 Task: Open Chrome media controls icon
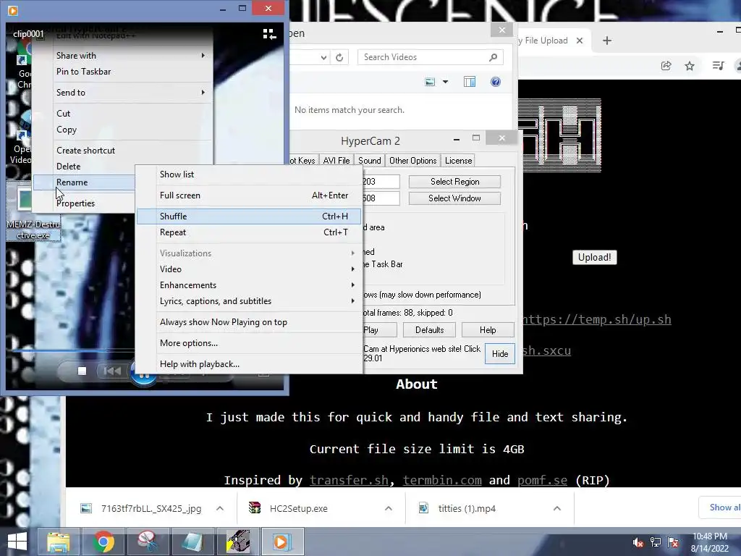[718, 66]
